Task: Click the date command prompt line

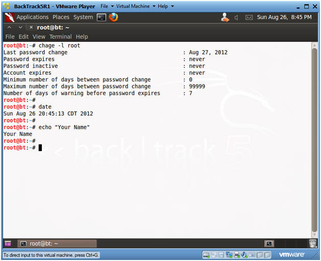Action: 28,107
